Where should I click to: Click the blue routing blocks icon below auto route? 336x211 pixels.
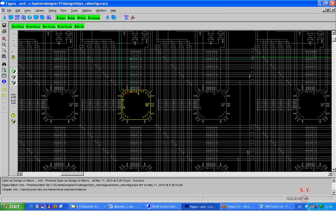click(x=13, y=102)
